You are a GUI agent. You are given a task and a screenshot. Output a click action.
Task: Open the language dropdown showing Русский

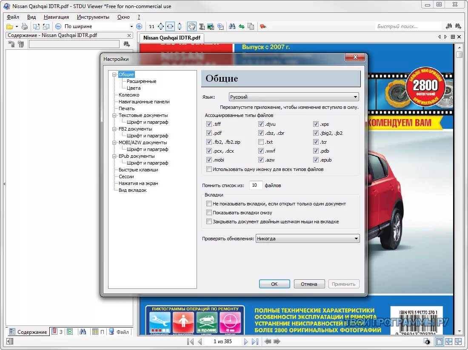(294, 97)
